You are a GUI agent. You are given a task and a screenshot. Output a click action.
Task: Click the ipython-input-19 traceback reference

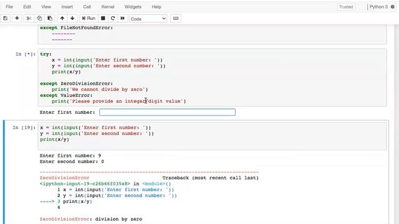point(85,184)
